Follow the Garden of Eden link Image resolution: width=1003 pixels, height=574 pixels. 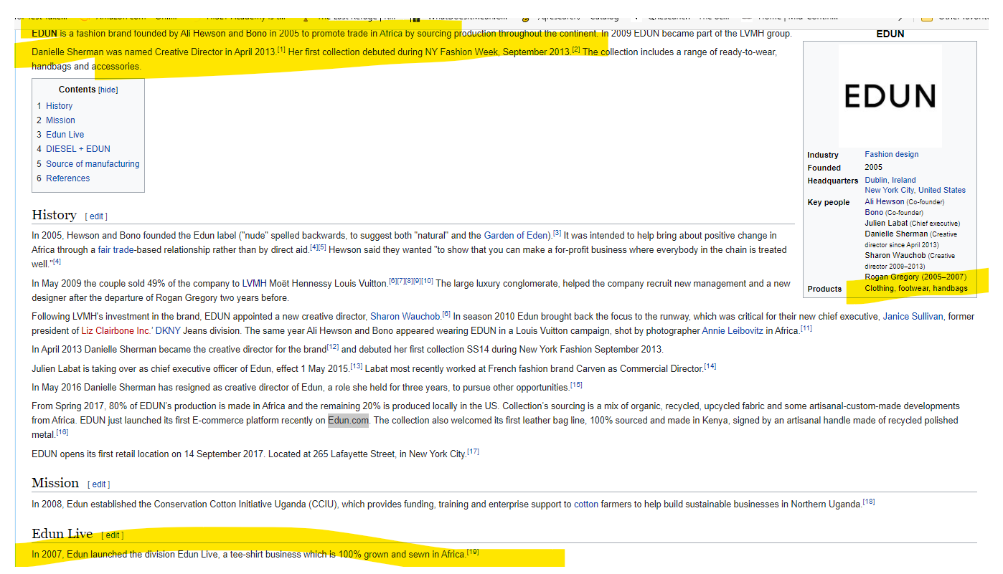pyautogui.click(x=517, y=235)
